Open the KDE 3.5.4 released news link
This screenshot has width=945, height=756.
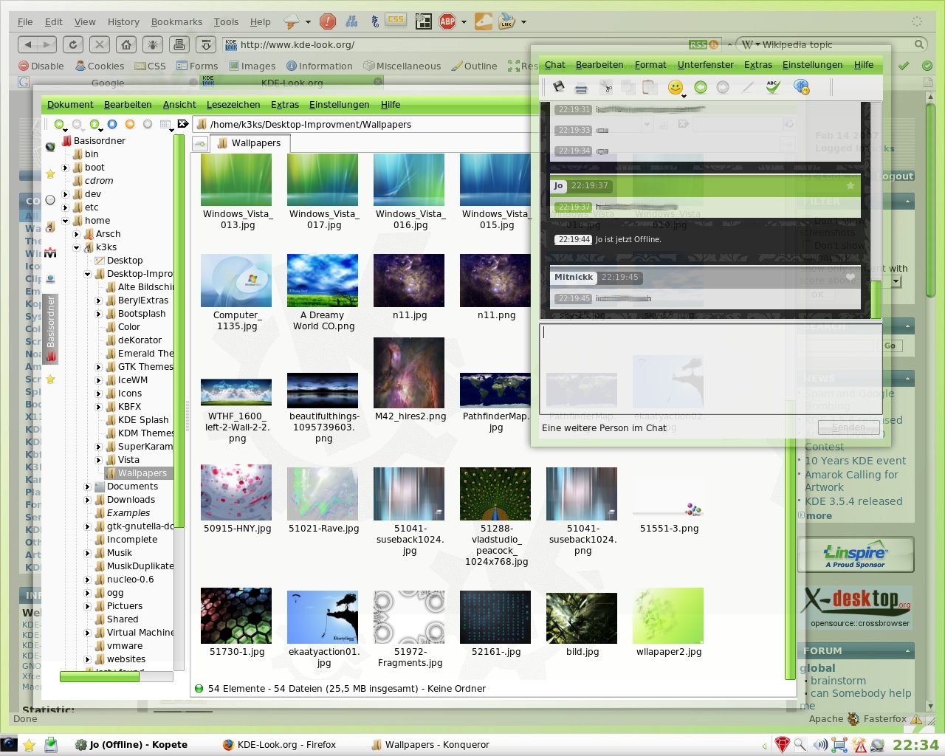(853, 501)
